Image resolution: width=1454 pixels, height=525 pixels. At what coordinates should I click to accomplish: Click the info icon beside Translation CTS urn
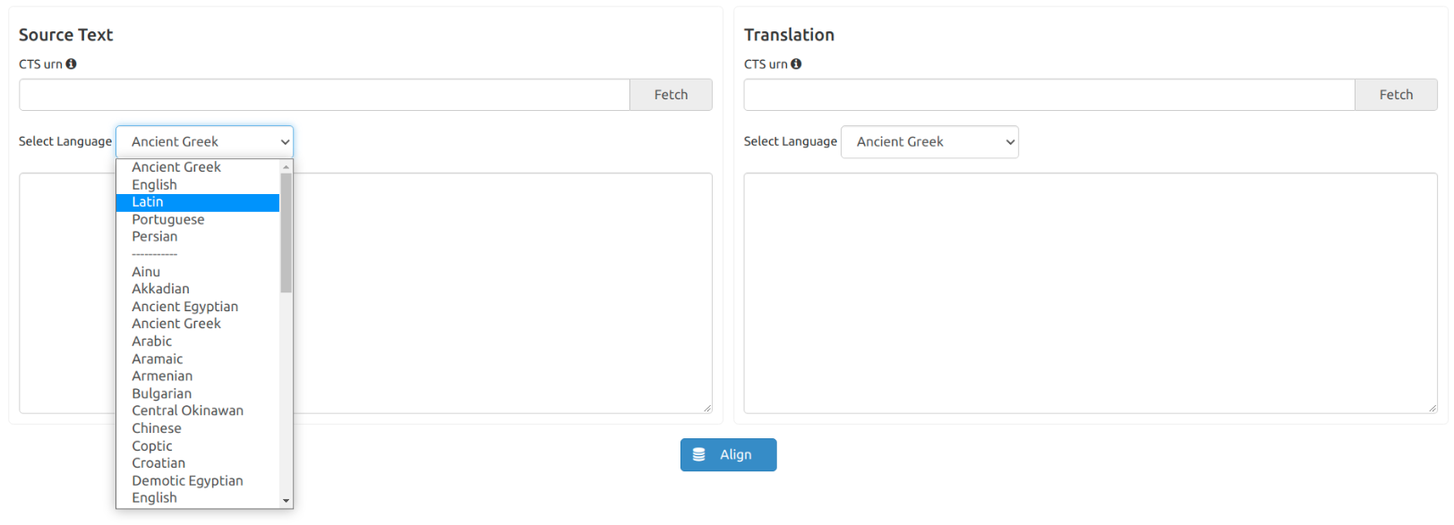point(796,64)
